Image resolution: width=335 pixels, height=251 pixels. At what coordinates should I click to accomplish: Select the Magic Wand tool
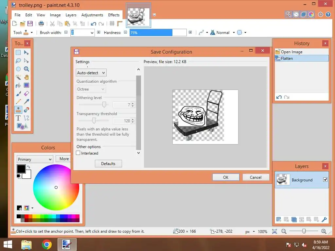coord(18,77)
